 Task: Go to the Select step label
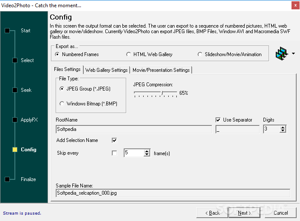(27, 60)
